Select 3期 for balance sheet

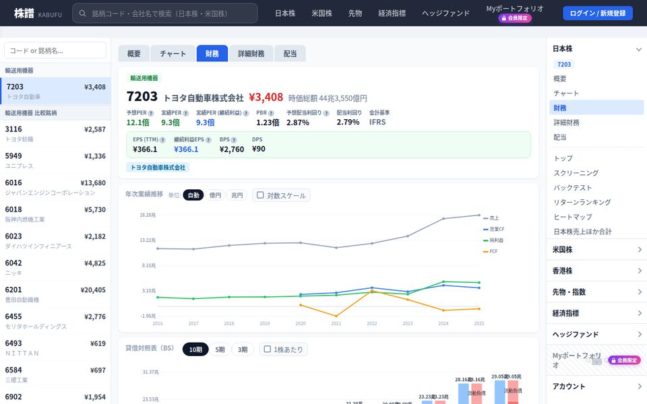(243, 349)
